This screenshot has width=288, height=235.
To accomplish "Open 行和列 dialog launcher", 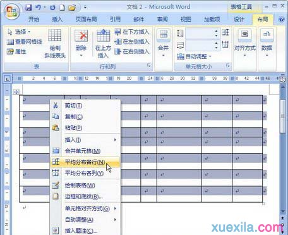I will click(149, 66).
